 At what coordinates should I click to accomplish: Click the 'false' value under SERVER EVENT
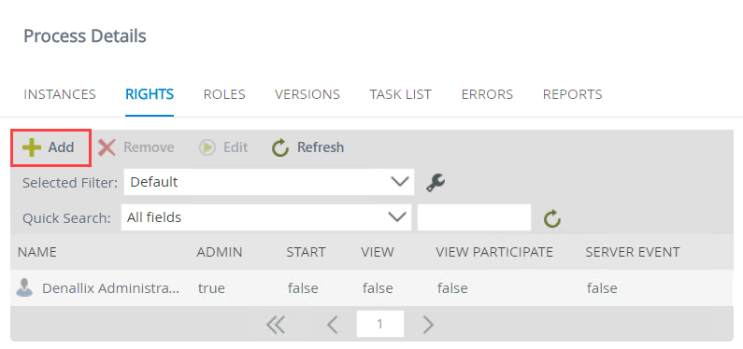point(602,288)
